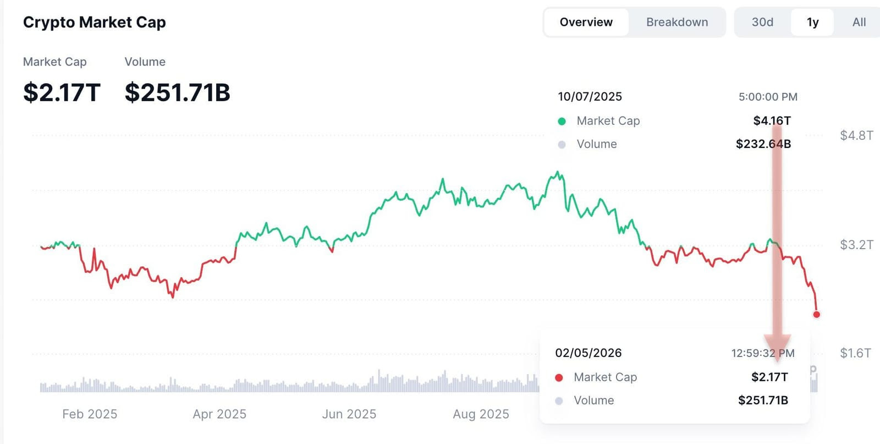Screen dimensions: 880x444
Task: Click the red endpoint dot on chart line
Action: [x=816, y=314]
